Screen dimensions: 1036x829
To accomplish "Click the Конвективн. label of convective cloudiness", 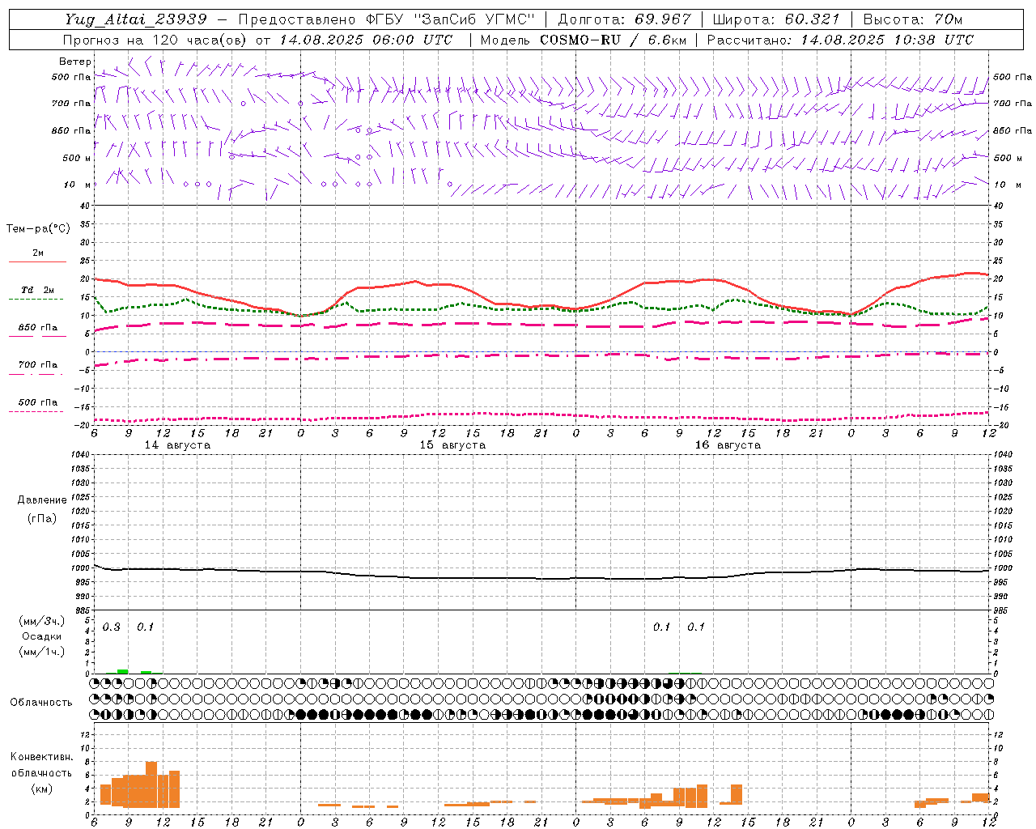I will pyautogui.click(x=42, y=757).
